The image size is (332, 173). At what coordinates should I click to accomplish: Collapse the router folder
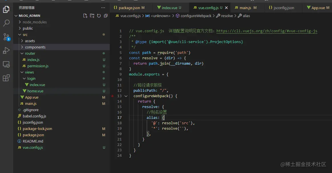22,53
